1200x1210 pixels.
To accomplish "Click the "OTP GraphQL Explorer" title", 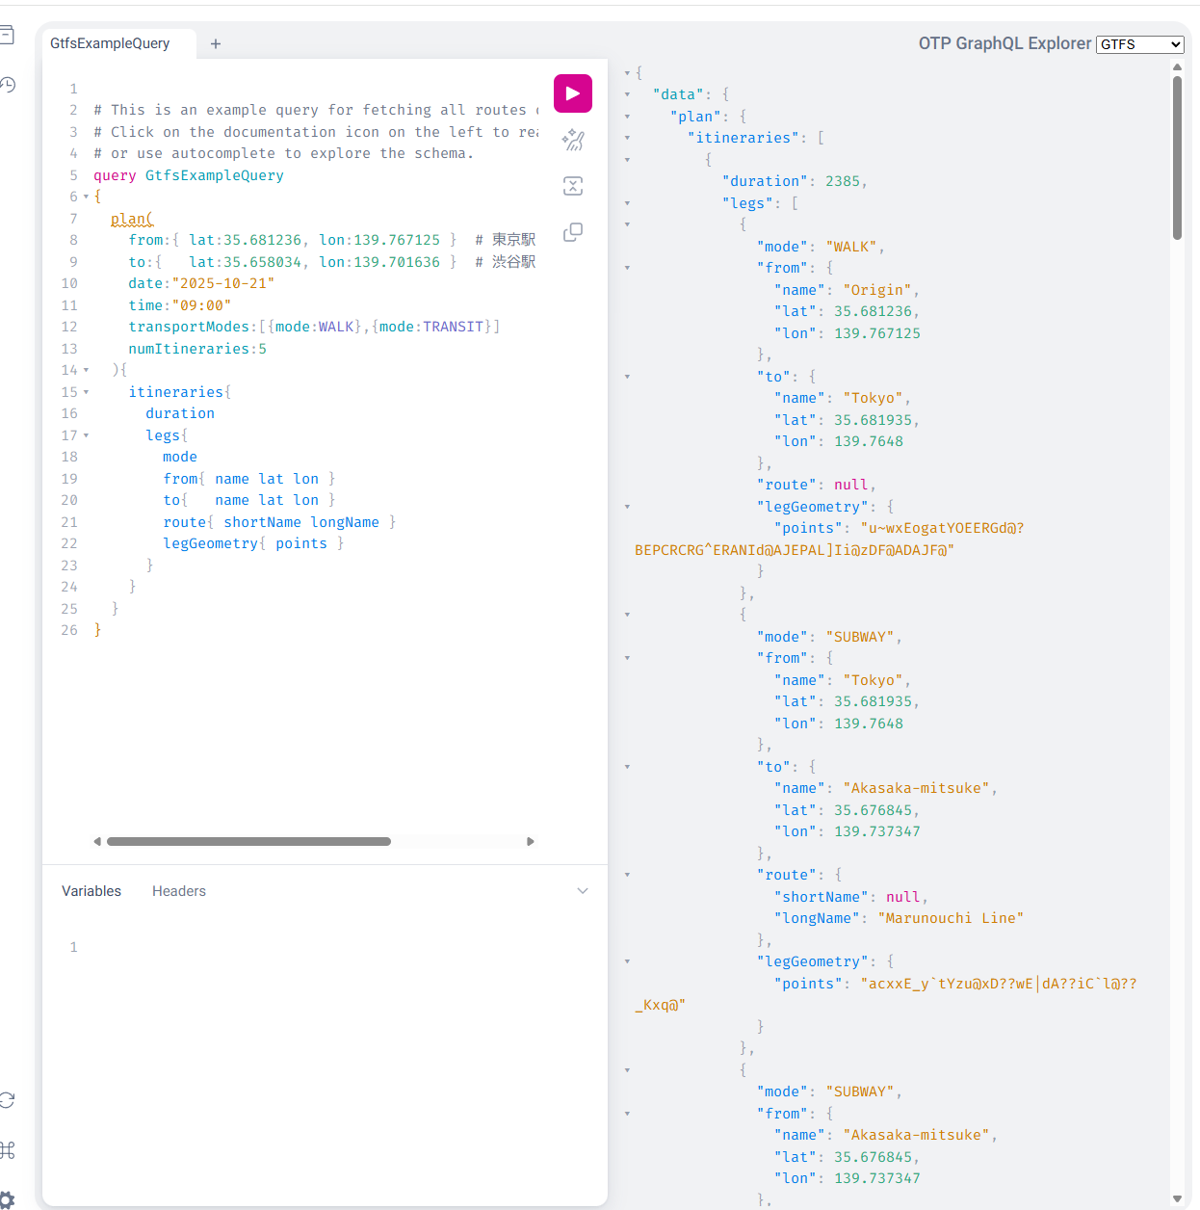I will [x=1004, y=43].
